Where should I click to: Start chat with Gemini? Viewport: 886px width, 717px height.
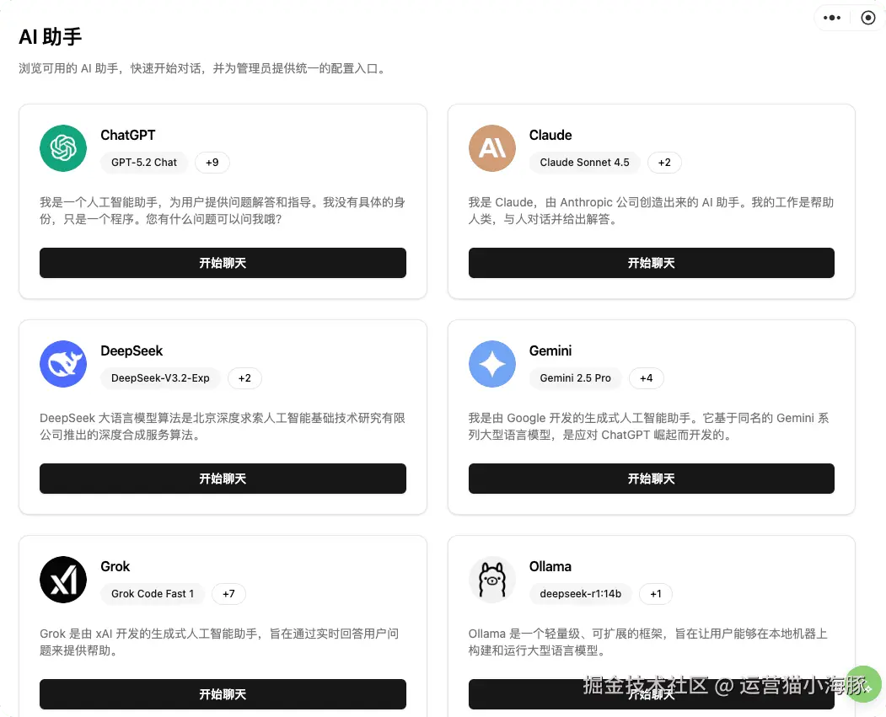point(652,479)
